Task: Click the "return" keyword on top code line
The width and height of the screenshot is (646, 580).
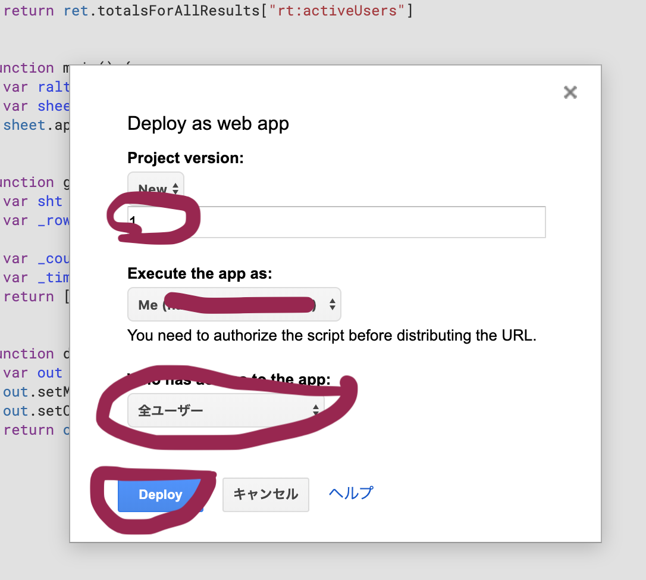Action: pos(28,11)
